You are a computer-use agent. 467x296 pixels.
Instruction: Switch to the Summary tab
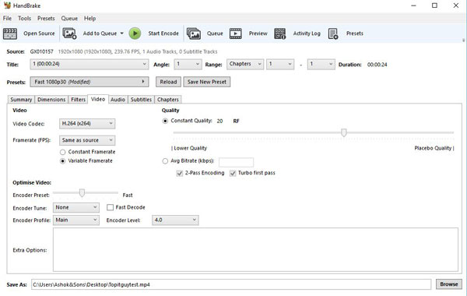click(x=21, y=100)
